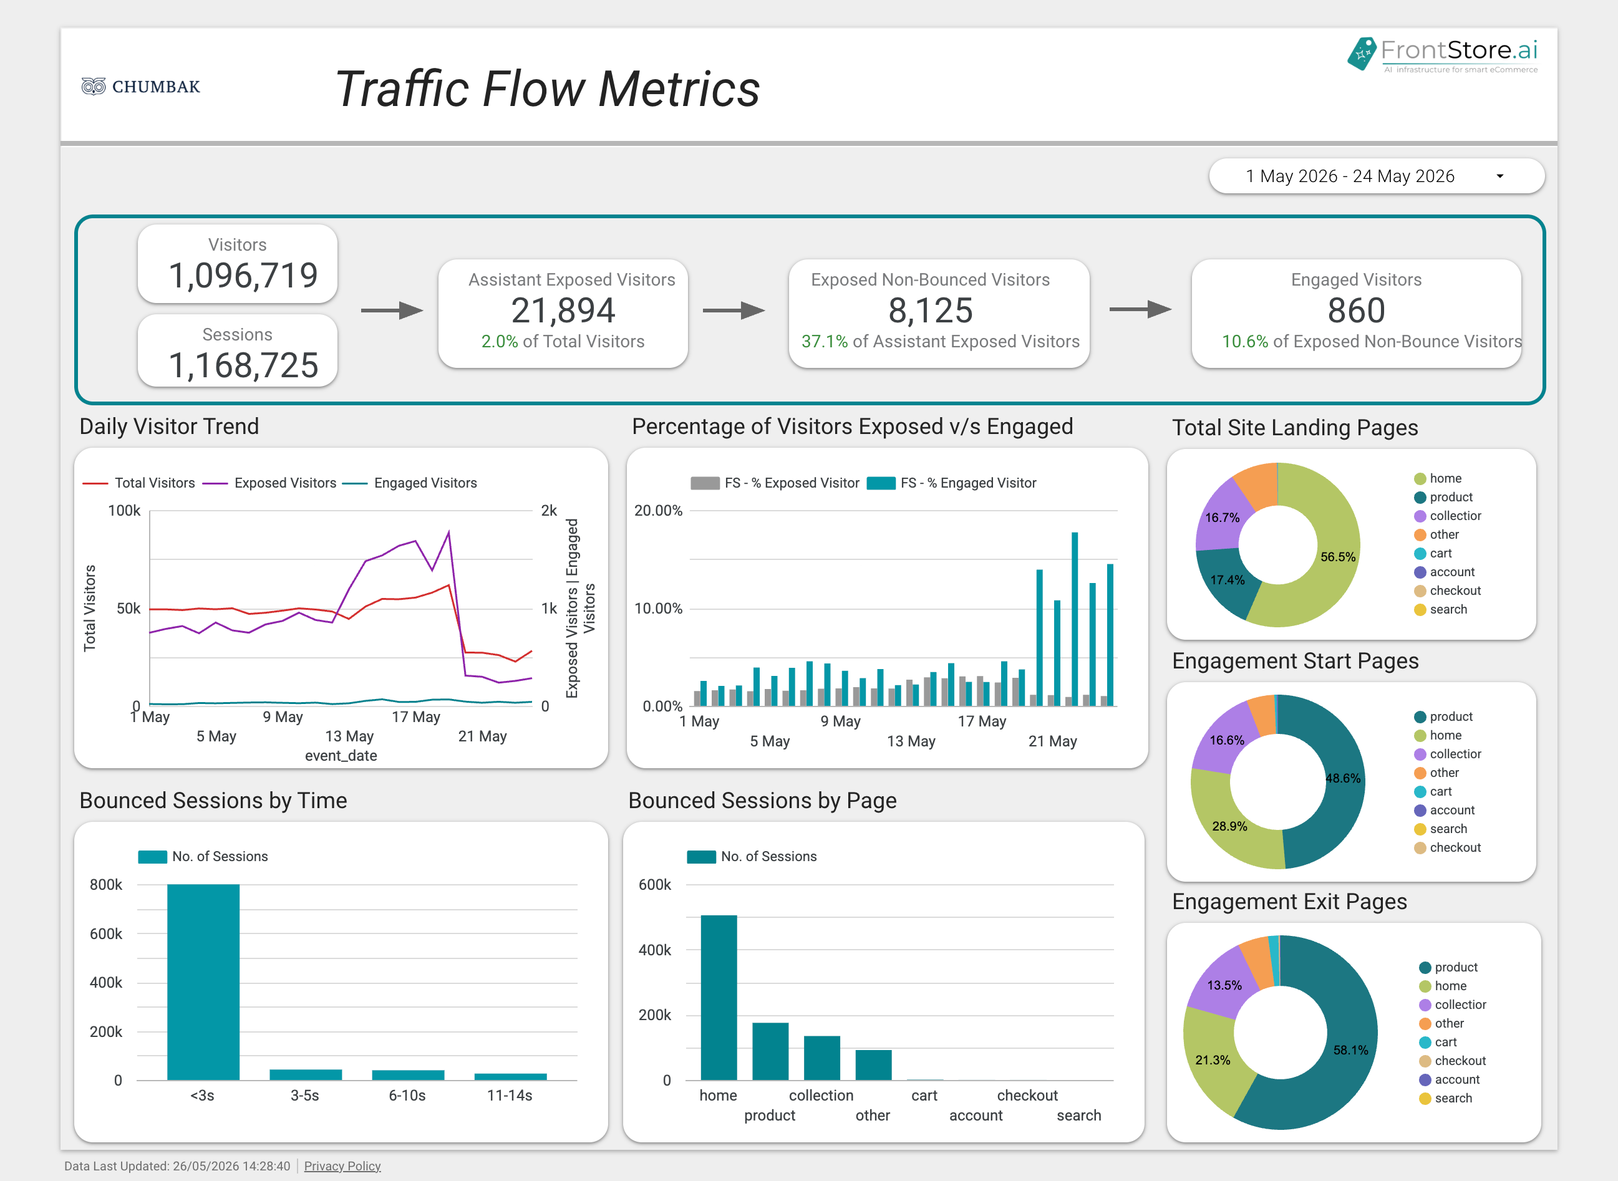This screenshot has height=1181, width=1618.
Task: Click the 3-5s bar in Bounced Sessions by Time
Action: tap(305, 1074)
